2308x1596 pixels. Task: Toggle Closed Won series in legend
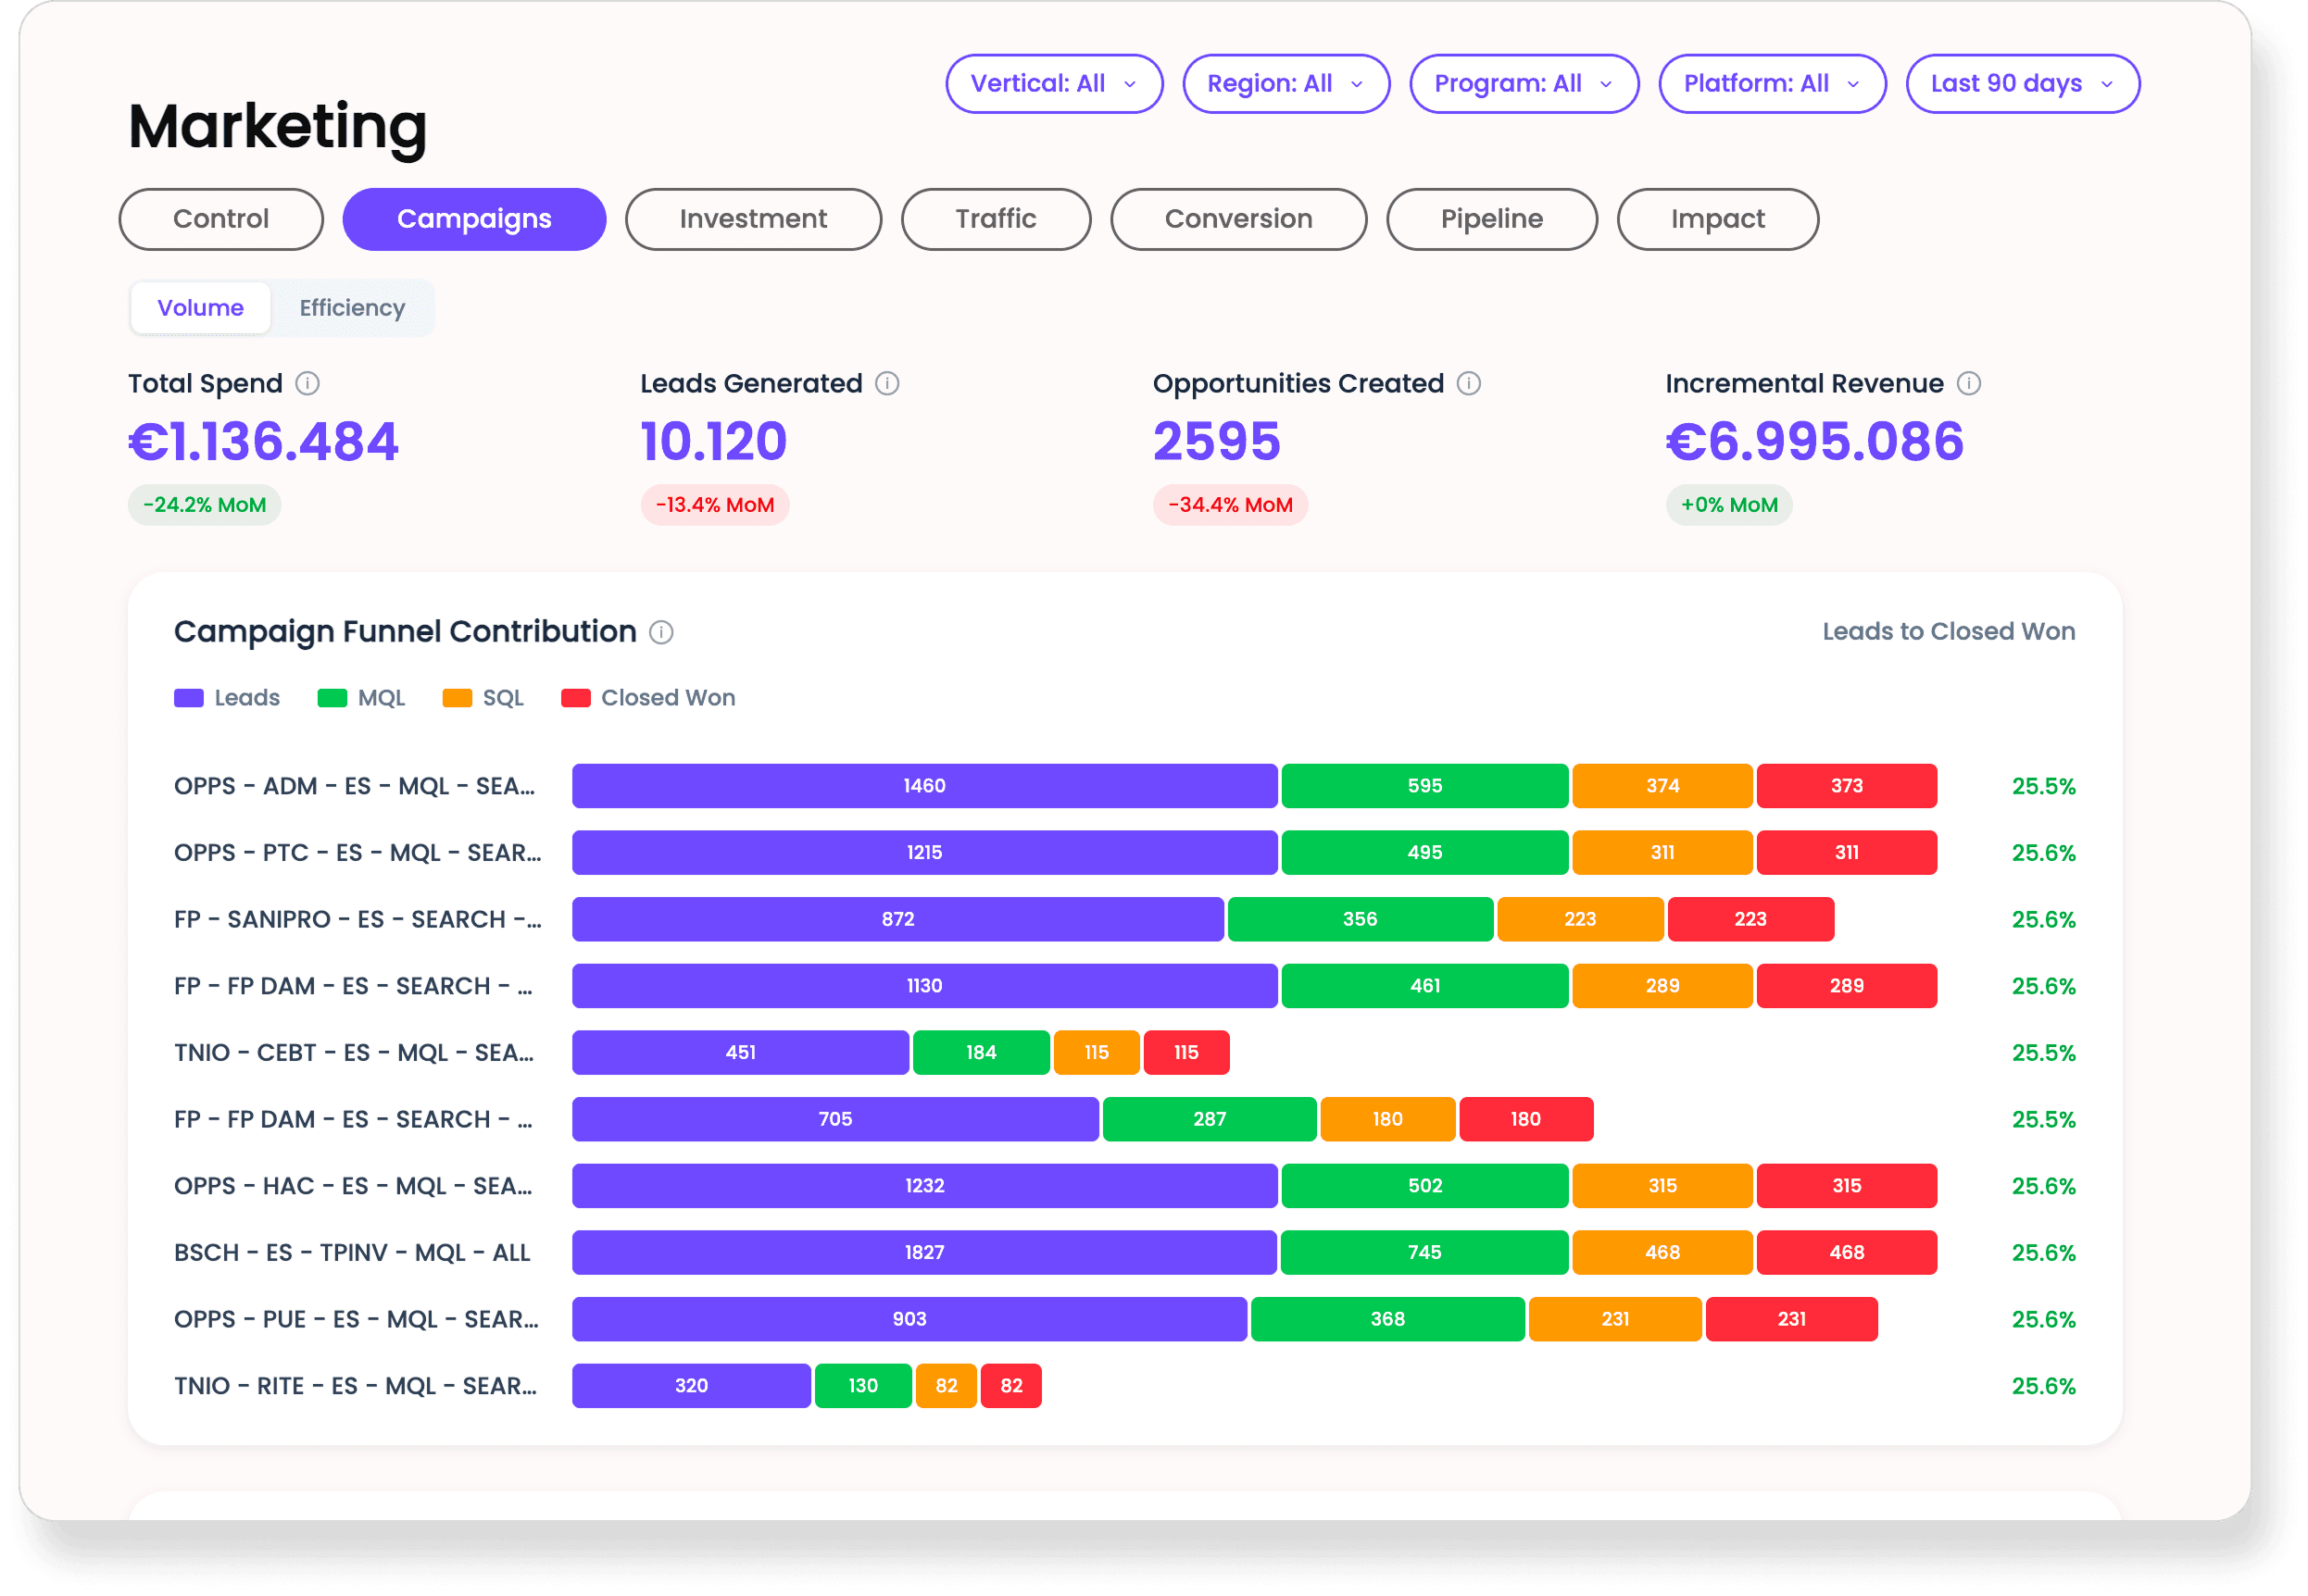(x=648, y=698)
